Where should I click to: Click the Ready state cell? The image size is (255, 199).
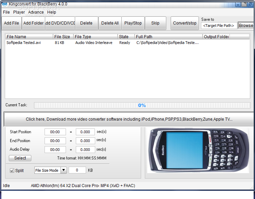point(124,43)
